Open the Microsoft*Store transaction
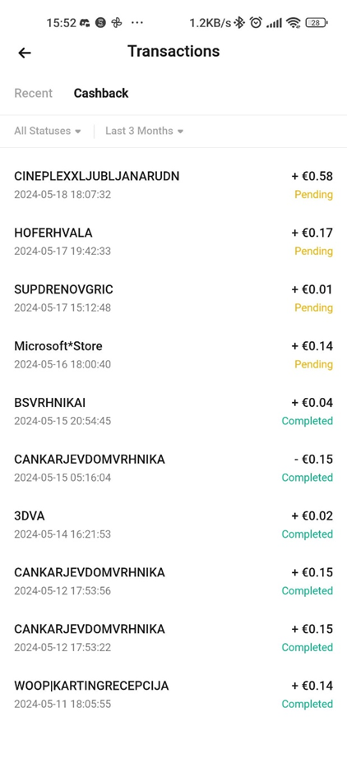Image resolution: width=347 pixels, height=772 pixels. pos(173,355)
